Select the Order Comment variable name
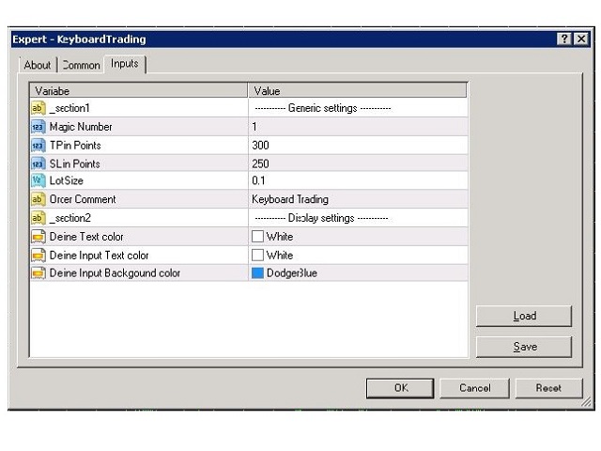This screenshot has width=601, height=451. (x=83, y=199)
